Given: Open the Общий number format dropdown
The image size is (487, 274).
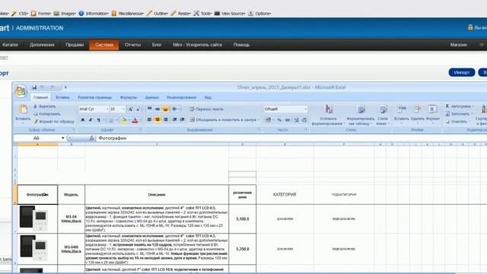Looking at the screenshot, I should pyautogui.click(x=306, y=109).
